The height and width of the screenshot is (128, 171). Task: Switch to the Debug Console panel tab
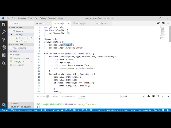point(68,96)
